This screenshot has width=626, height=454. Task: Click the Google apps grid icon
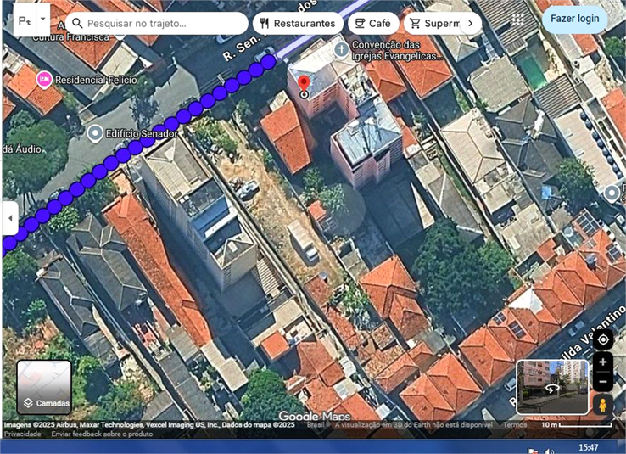(x=517, y=20)
